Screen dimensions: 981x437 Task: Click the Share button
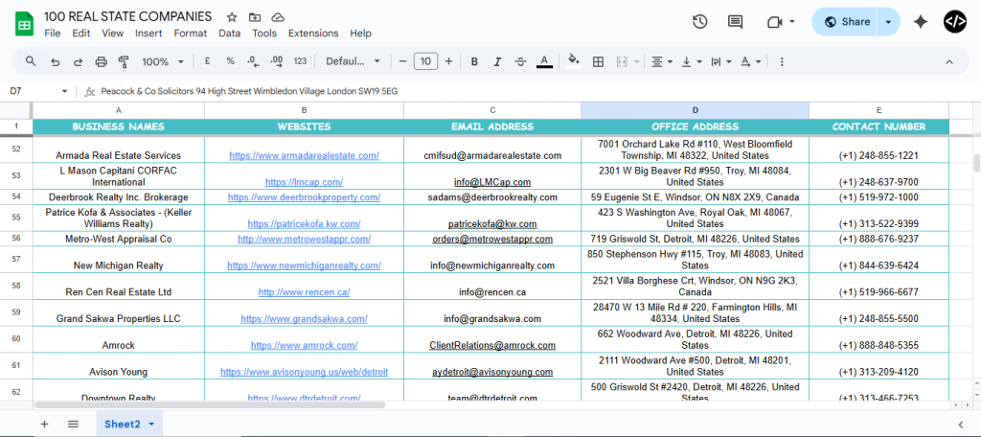coord(847,22)
